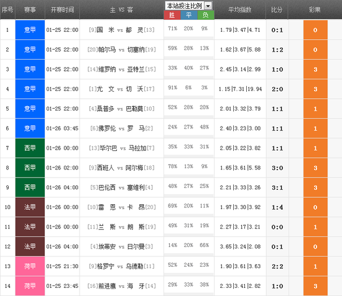Click the 01-25 23:45 kickoff time
Image resolution: width=342 pixels, height=296 pixels.
coord(62,286)
